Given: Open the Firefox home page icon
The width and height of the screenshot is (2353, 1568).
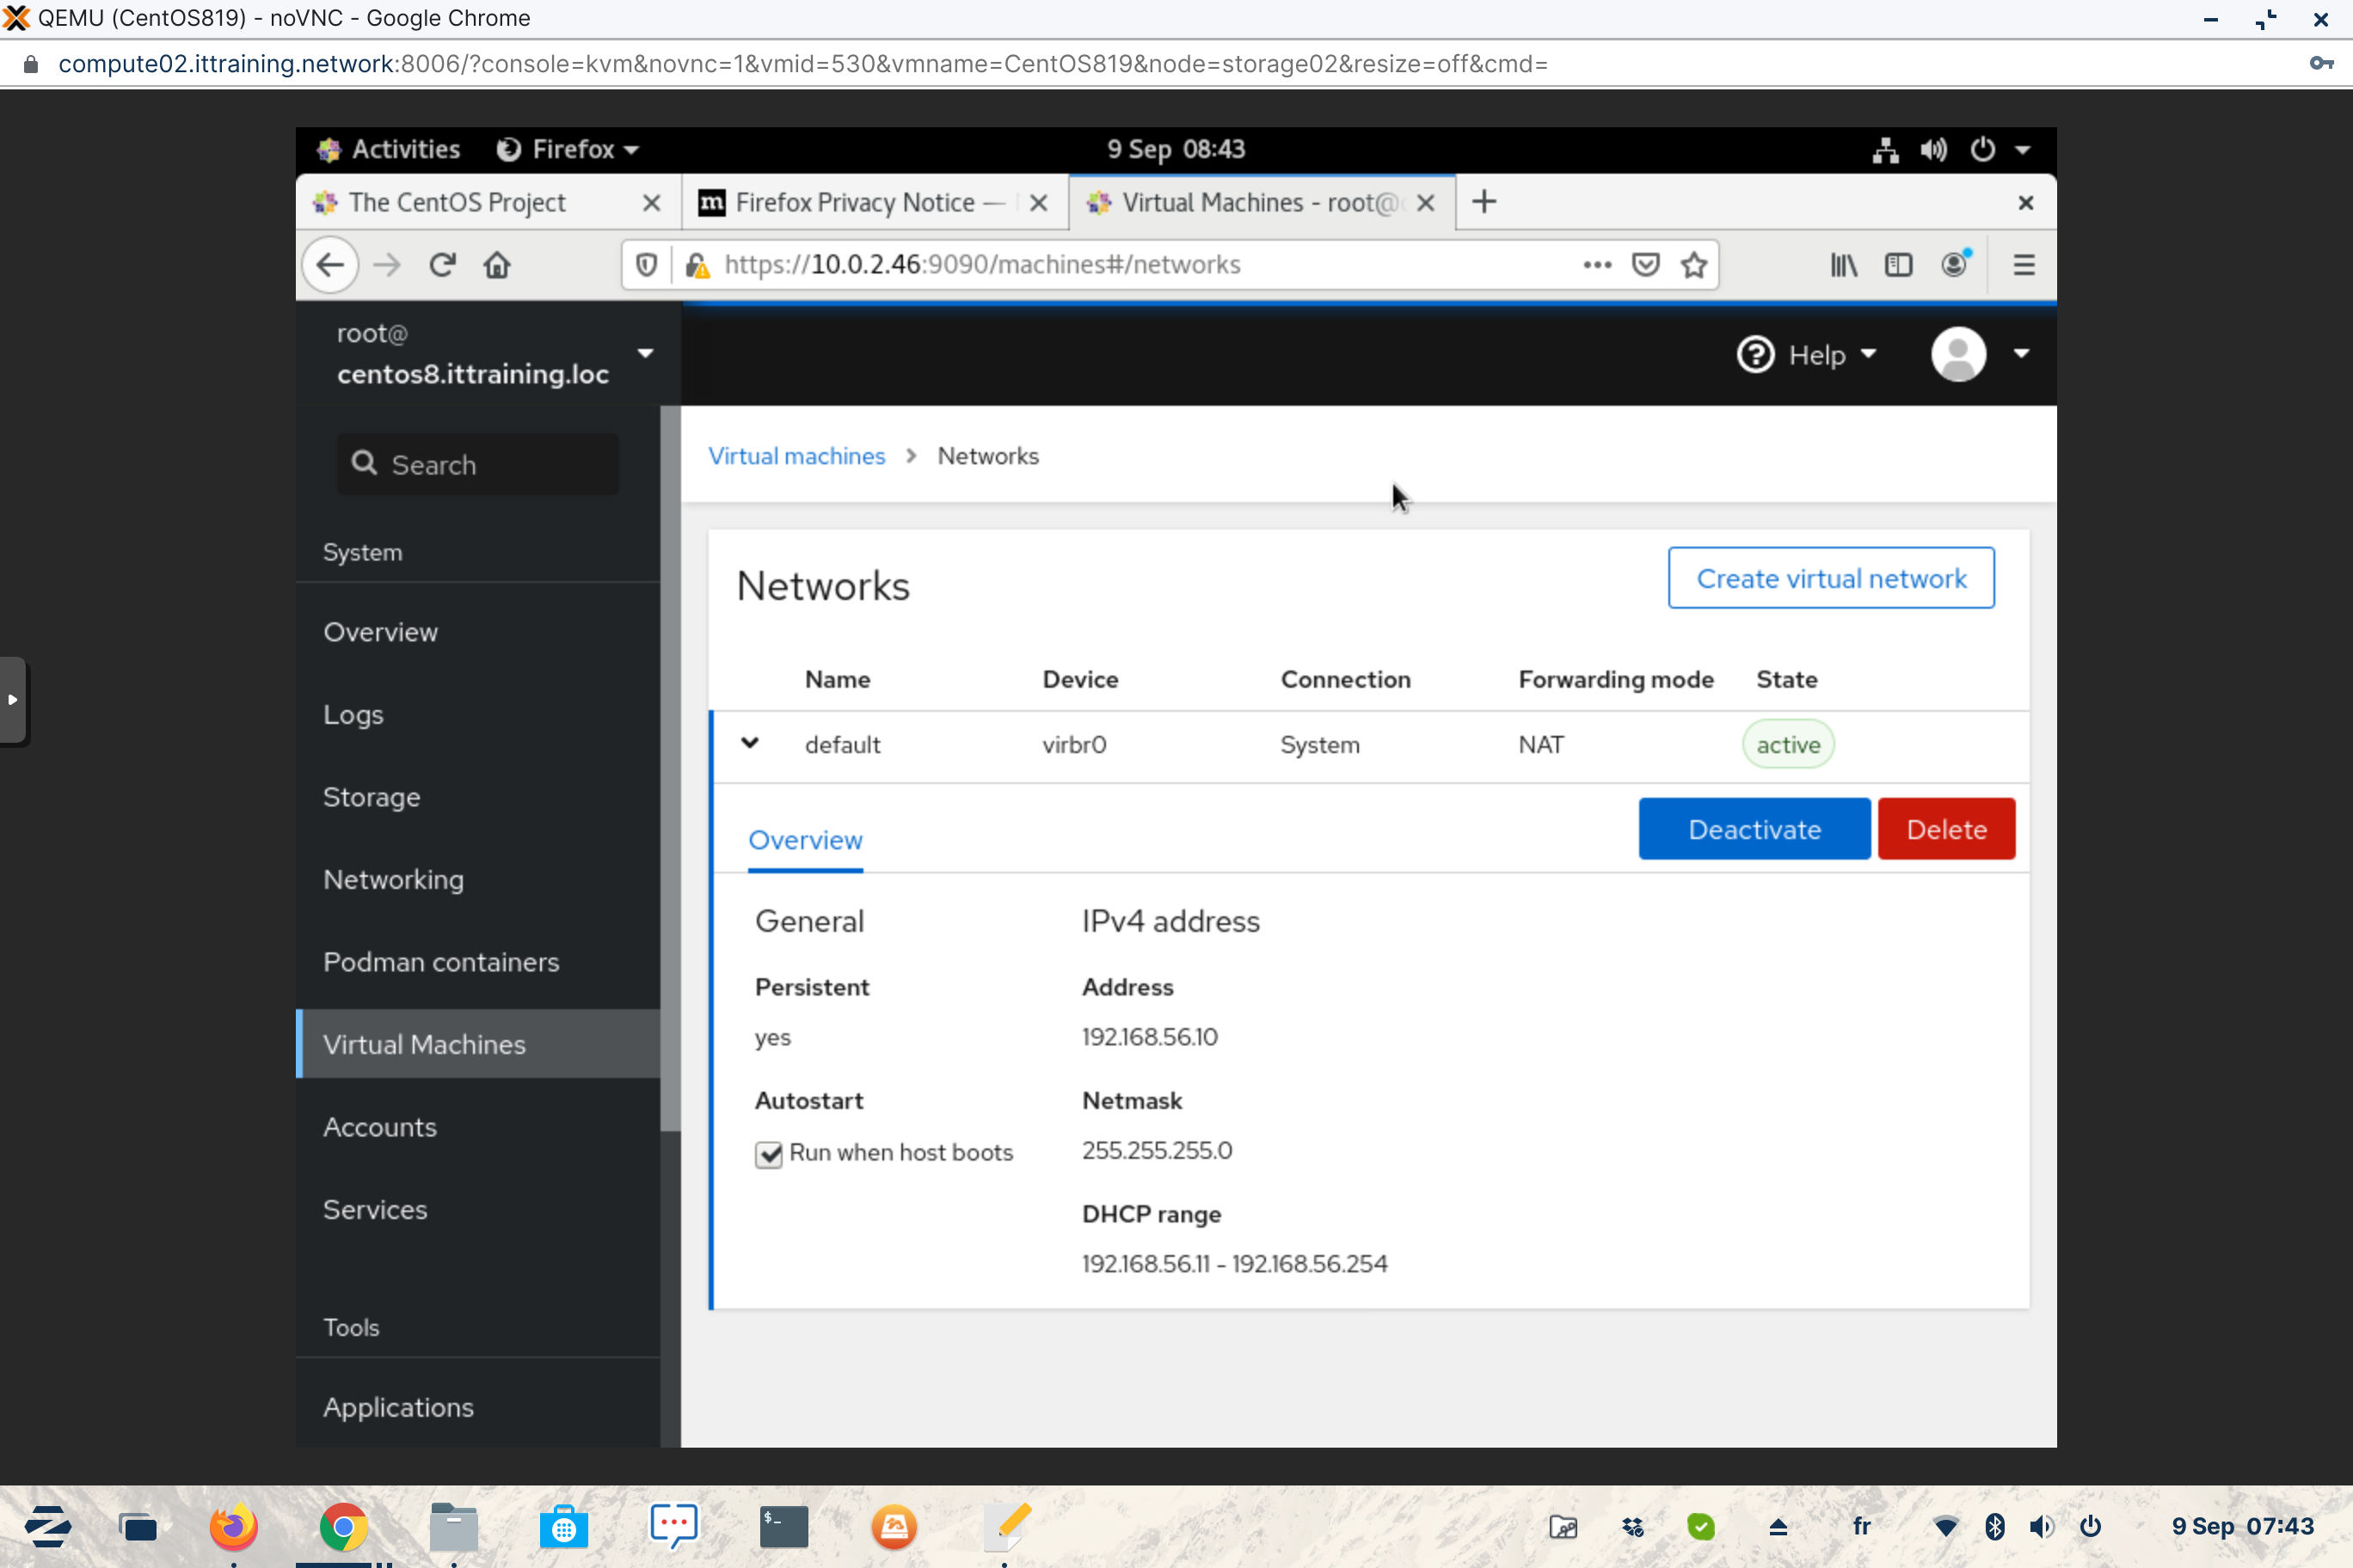Looking at the screenshot, I should tap(497, 265).
